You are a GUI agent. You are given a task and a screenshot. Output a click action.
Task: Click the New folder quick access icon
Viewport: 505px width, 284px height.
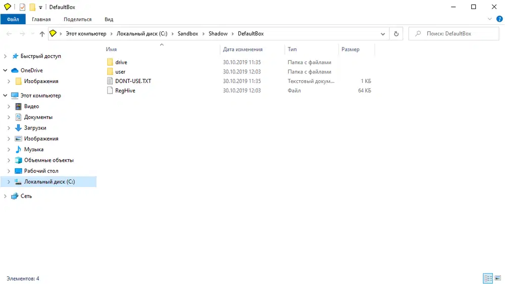pos(32,7)
